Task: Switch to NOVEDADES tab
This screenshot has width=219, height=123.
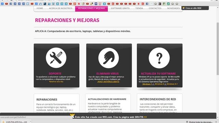Action: point(173,8)
